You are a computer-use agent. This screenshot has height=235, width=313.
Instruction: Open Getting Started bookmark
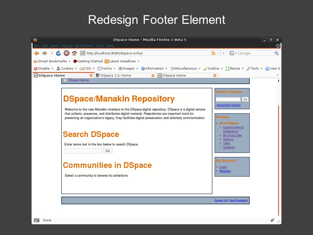pyautogui.click(x=88, y=61)
